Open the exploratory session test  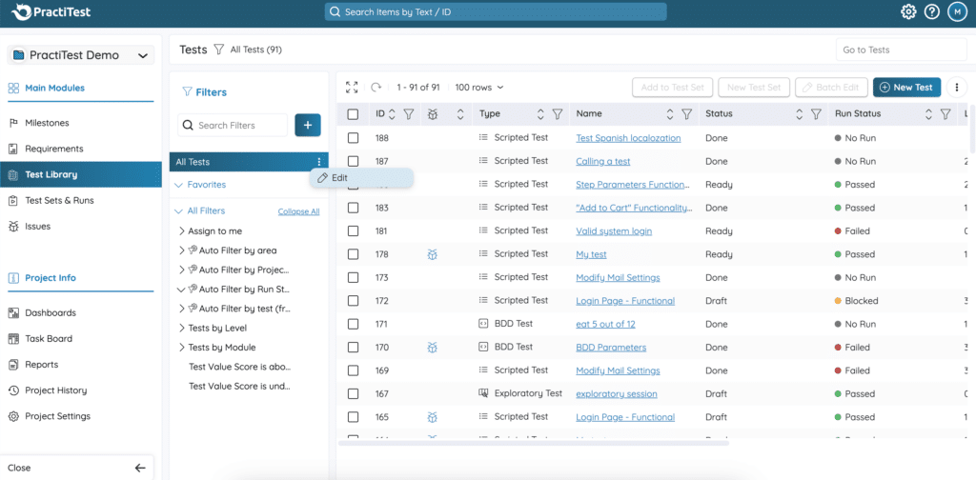coord(617,394)
